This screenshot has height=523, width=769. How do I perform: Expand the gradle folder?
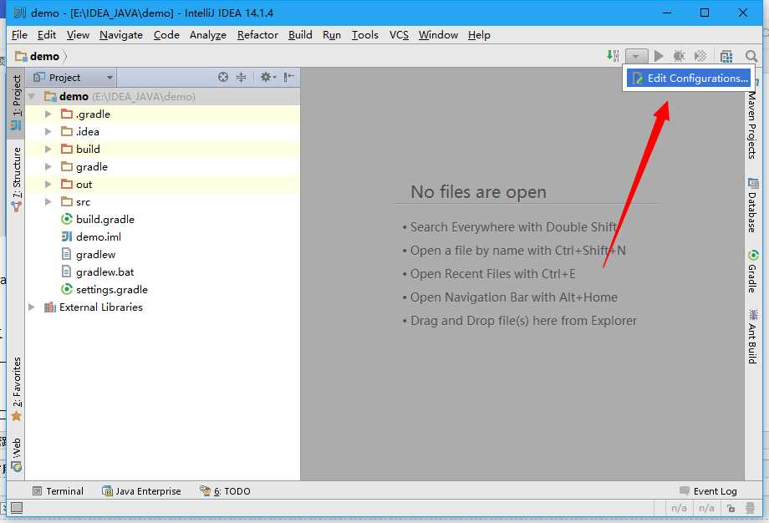point(48,166)
